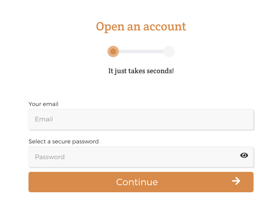Image resolution: width=278 pixels, height=220 pixels.
Task: Toggle password visibility with the eye icon
Action: click(244, 155)
